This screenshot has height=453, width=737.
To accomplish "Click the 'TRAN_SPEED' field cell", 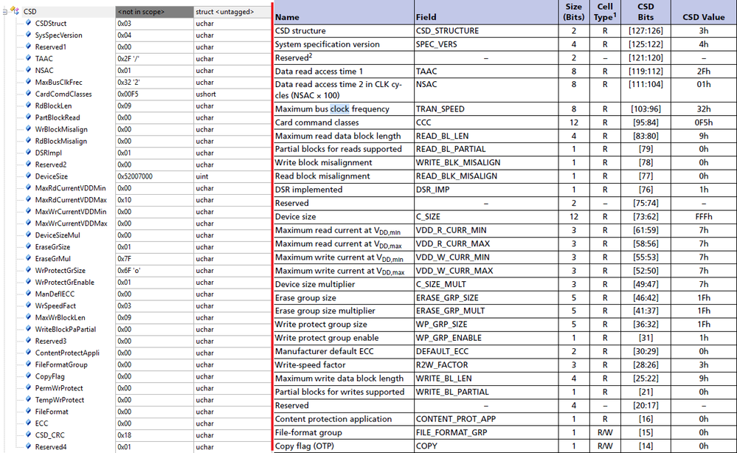I will 486,109.
